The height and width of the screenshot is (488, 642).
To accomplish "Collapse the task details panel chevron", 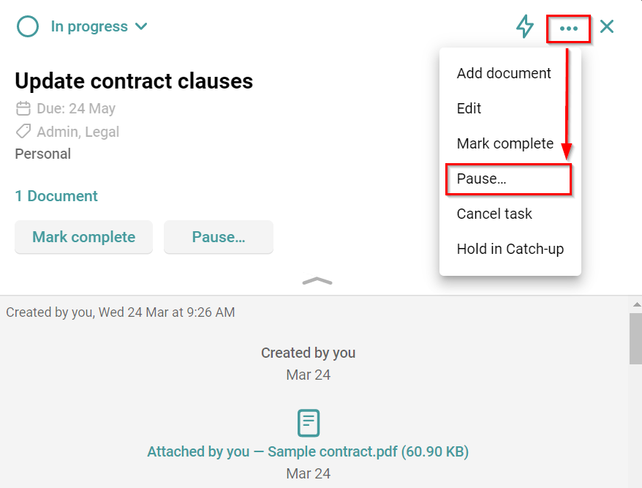I will click(317, 281).
